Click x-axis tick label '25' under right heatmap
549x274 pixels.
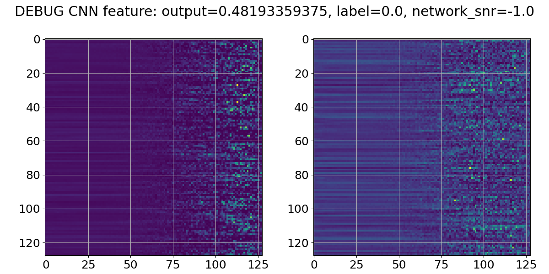click(x=357, y=264)
